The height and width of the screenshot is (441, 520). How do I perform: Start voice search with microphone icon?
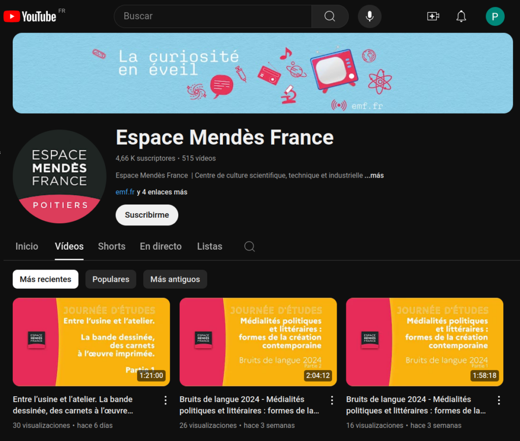tap(370, 16)
